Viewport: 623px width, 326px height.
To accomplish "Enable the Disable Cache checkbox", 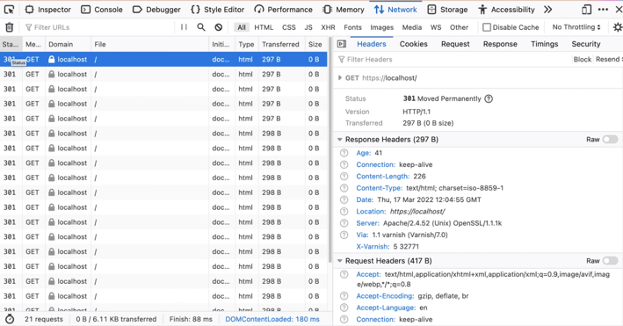I will pos(487,27).
